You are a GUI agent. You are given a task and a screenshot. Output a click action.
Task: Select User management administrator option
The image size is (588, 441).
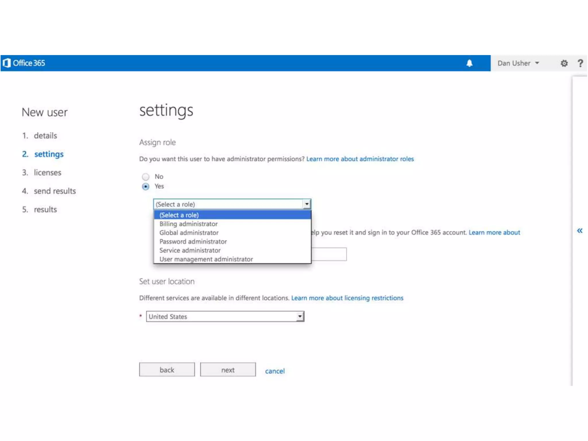tap(206, 259)
